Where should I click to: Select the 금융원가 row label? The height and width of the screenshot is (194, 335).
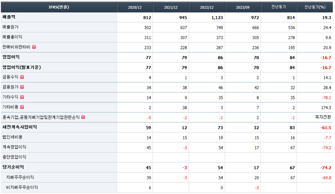pos(10,87)
